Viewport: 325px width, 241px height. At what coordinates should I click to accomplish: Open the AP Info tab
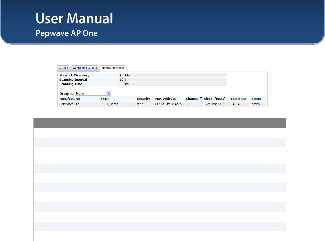[64, 68]
